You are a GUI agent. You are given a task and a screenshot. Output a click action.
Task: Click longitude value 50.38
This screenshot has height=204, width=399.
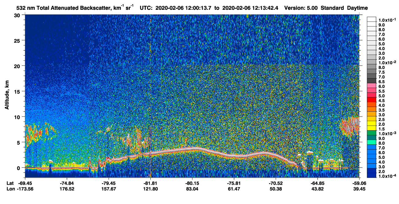[276, 189]
